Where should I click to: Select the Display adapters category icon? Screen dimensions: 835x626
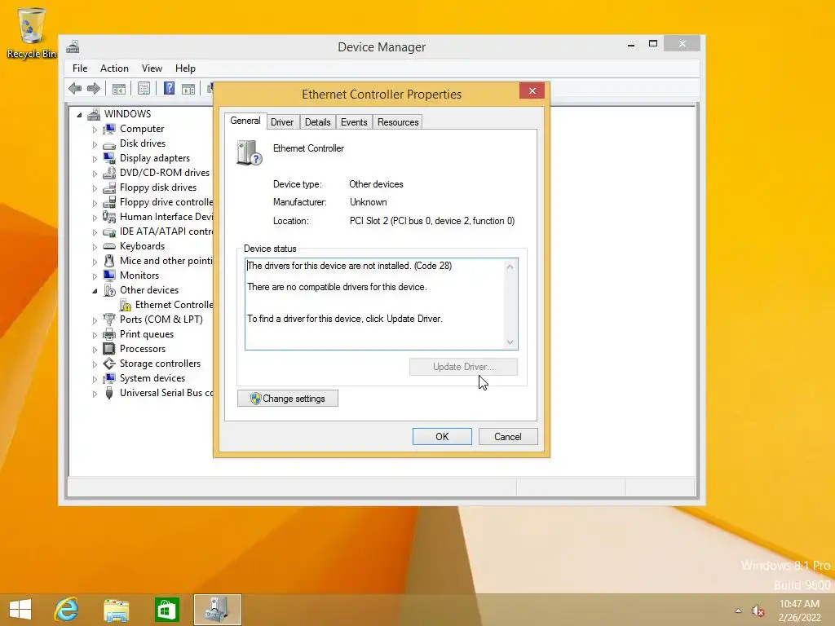tap(109, 158)
